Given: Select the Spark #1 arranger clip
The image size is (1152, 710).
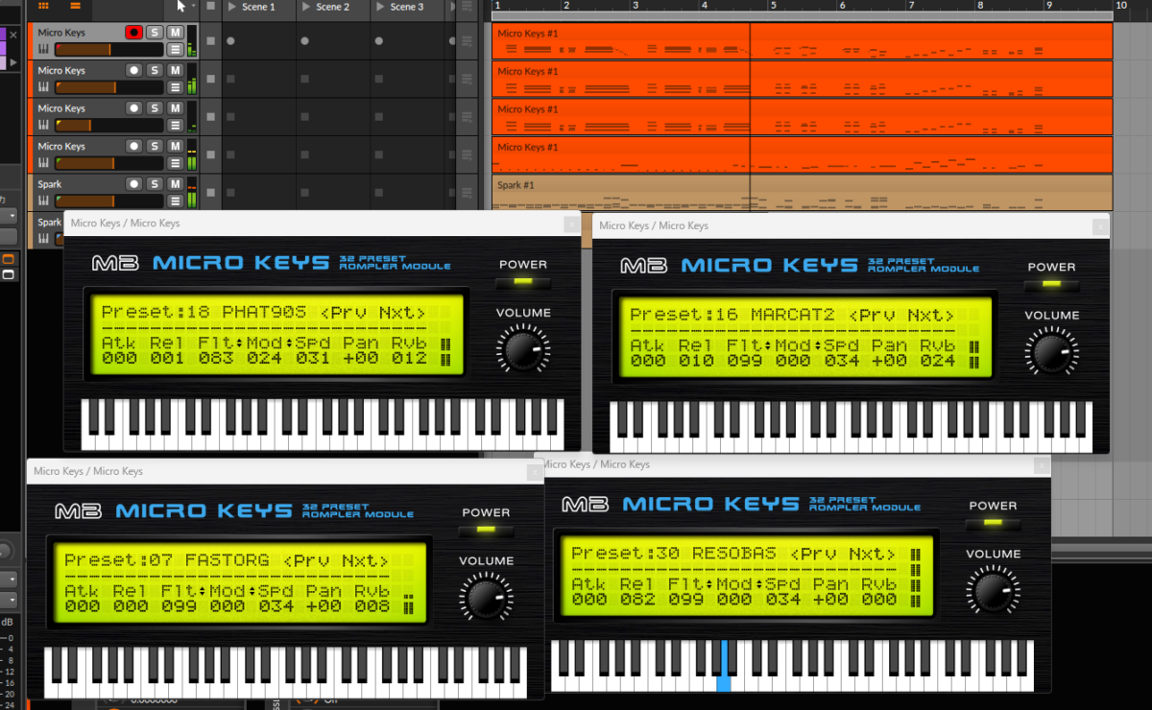Looking at the screenshot, I should click(802, 192).
